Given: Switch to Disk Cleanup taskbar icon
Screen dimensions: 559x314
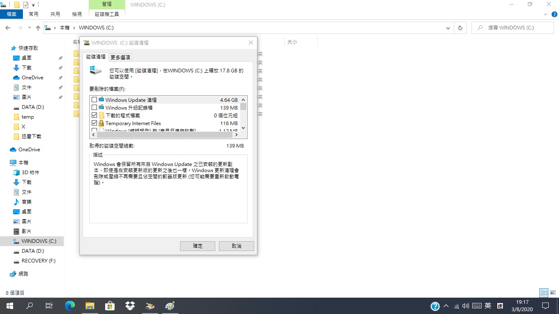Looking at the screenshot, I should point(150,306).
